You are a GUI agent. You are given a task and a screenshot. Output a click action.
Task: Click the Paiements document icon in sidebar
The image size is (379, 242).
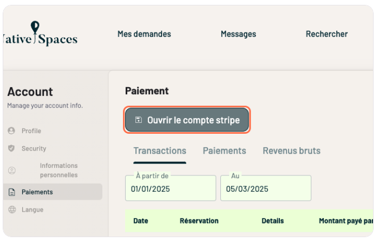coord(12,192)
